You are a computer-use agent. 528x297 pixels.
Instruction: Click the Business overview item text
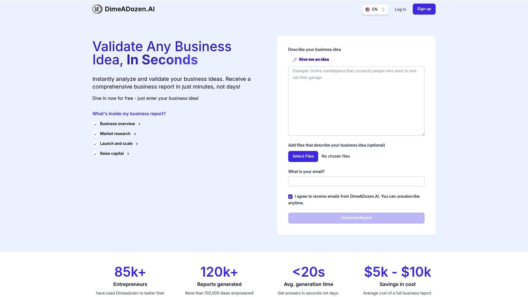coord(117,124)
